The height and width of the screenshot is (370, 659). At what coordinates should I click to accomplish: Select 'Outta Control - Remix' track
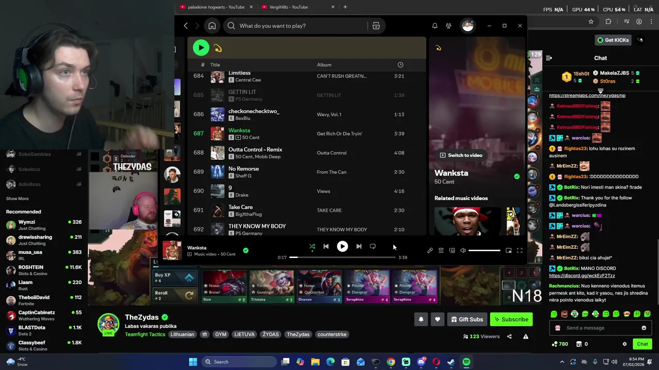(306, 153)
